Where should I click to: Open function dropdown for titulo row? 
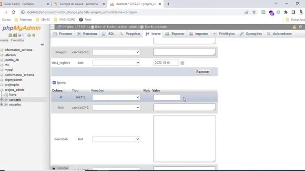tap(116, 108)
